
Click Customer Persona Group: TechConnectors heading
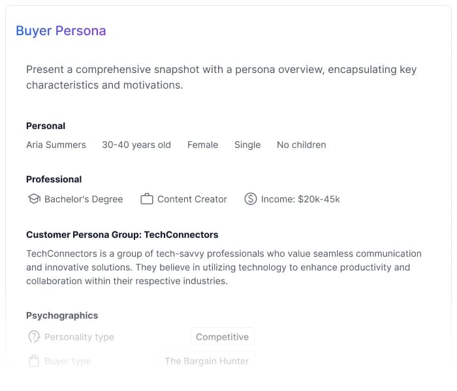tap(122, 235)
